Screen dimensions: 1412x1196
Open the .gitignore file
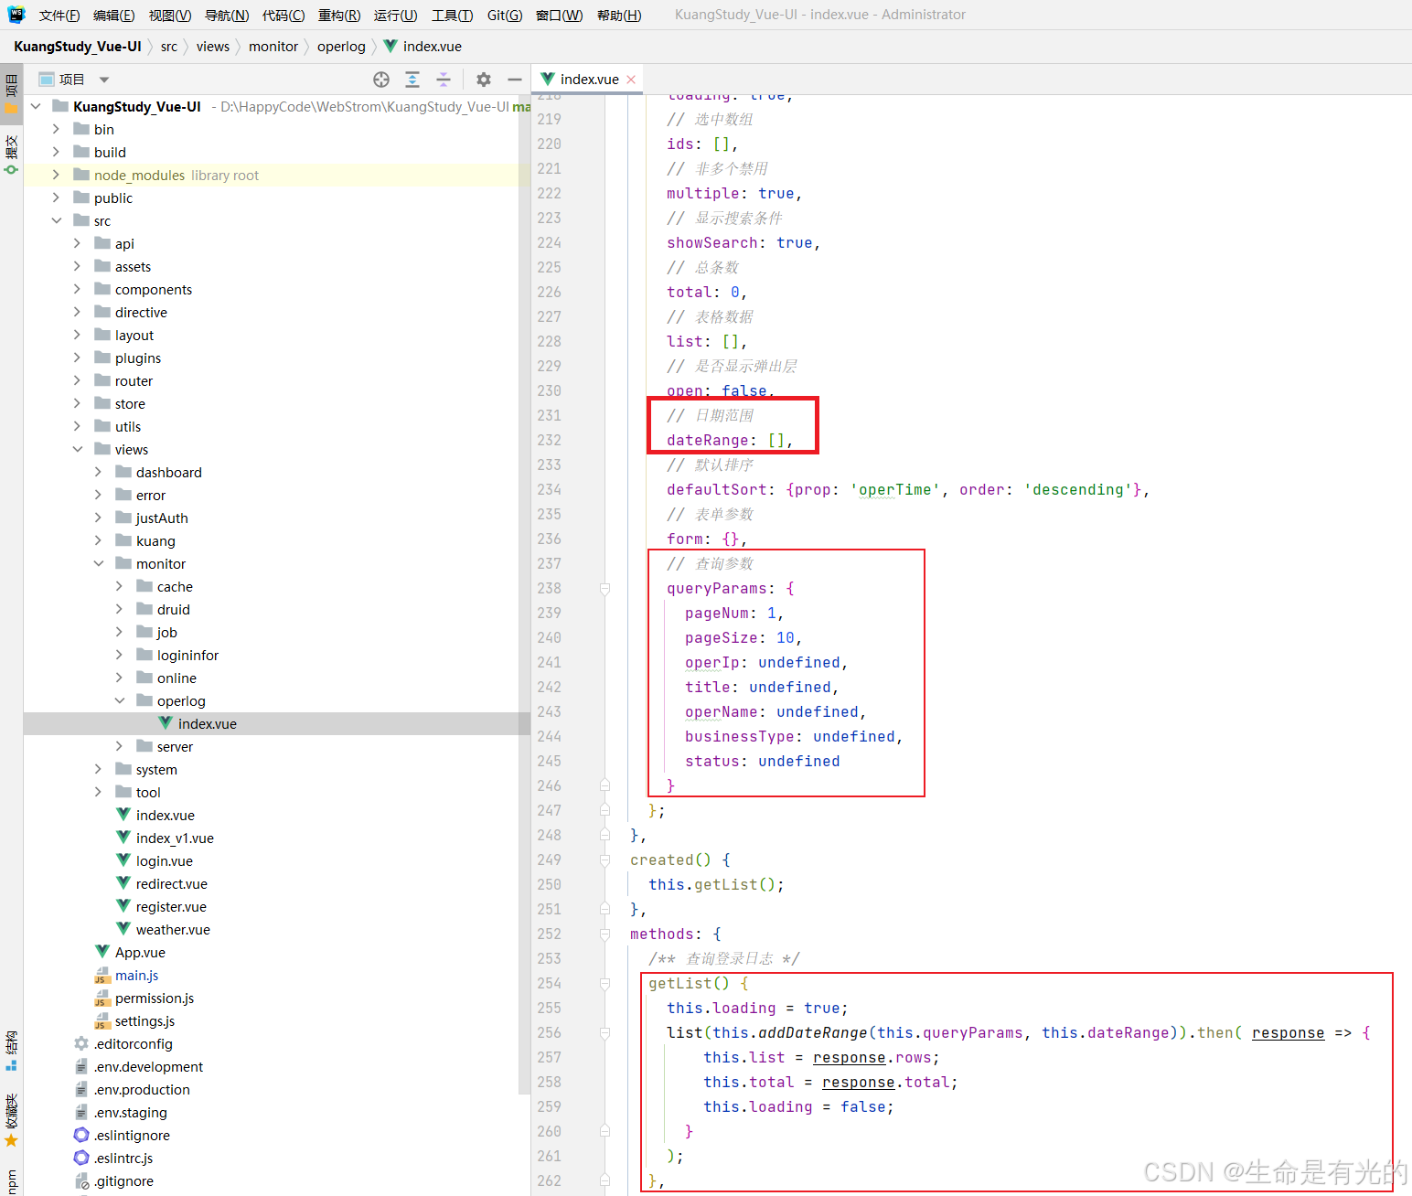click(x=113, y=1181)
